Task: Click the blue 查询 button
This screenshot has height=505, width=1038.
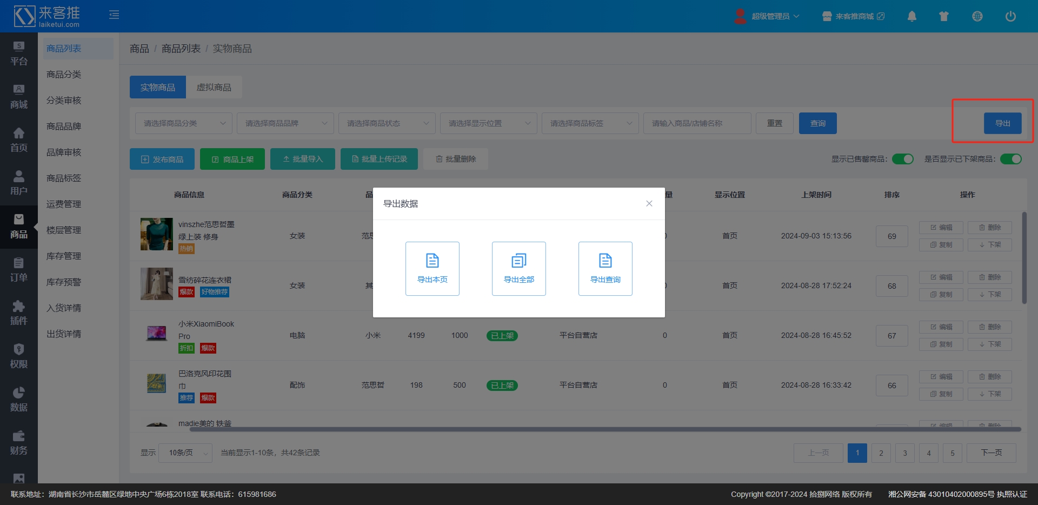Action: pos(817,123)
